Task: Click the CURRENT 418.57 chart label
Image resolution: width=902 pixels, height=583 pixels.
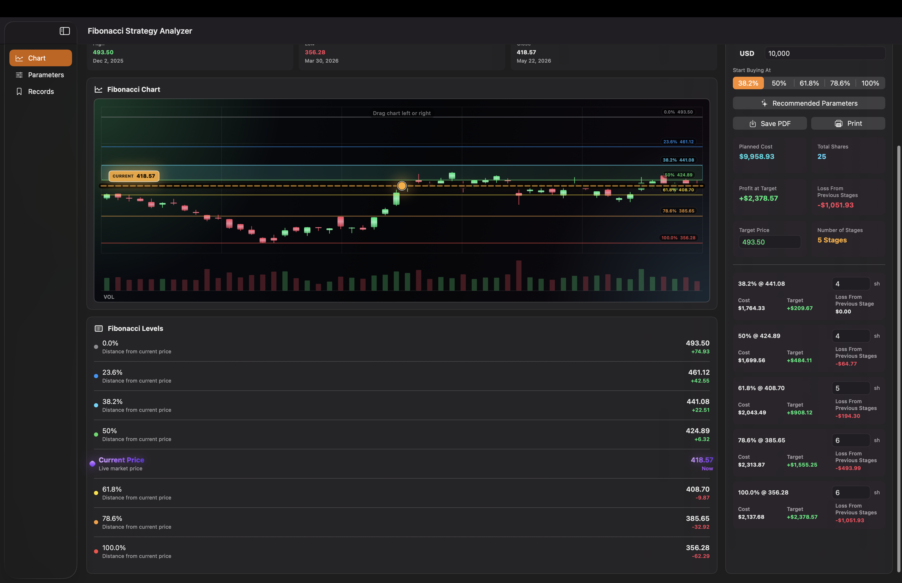Action: point(134,176)
